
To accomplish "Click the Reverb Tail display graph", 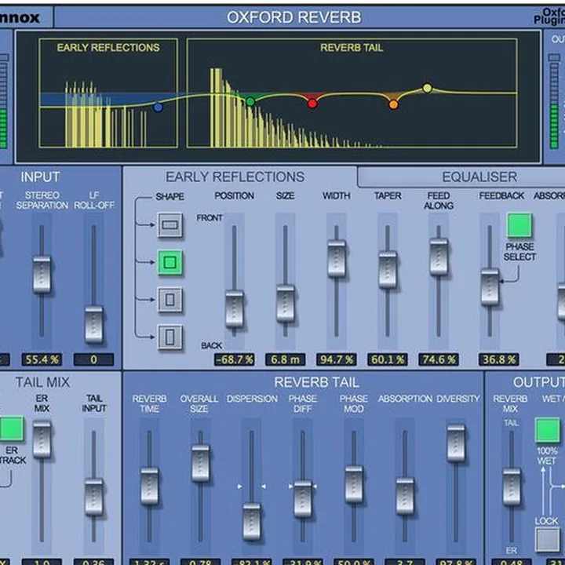I will pyautogui.click(x=352, y=93).
